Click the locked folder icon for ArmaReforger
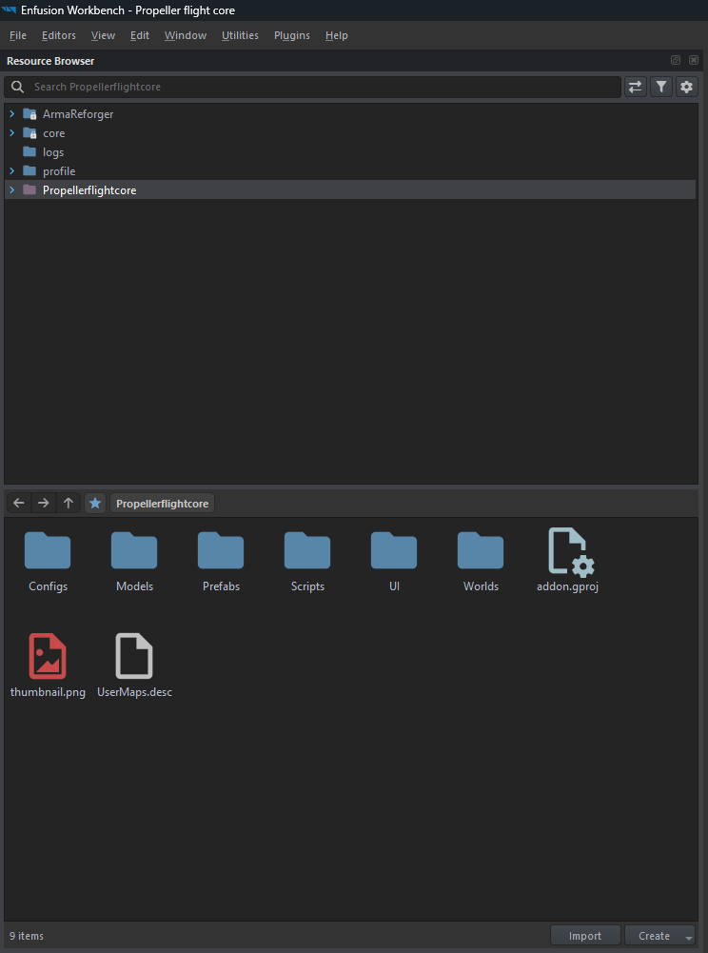This screenshot has height=953, width=708. point(29,113)
